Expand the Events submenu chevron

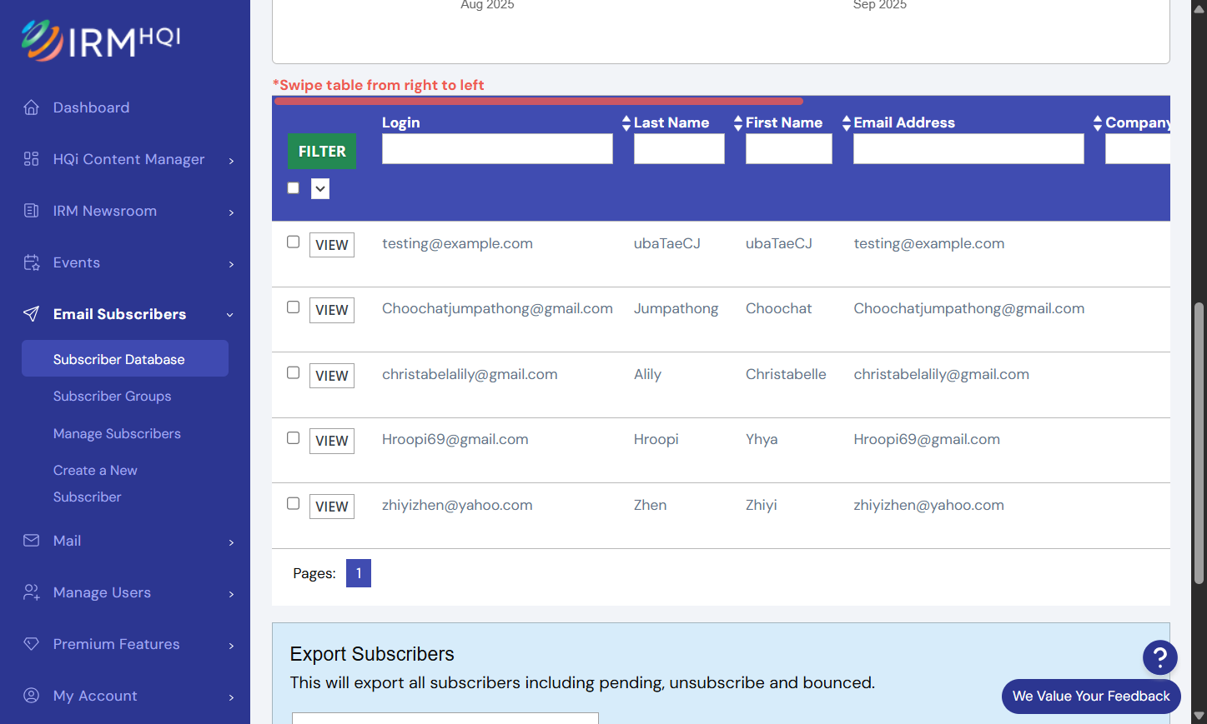click(231, 264)
